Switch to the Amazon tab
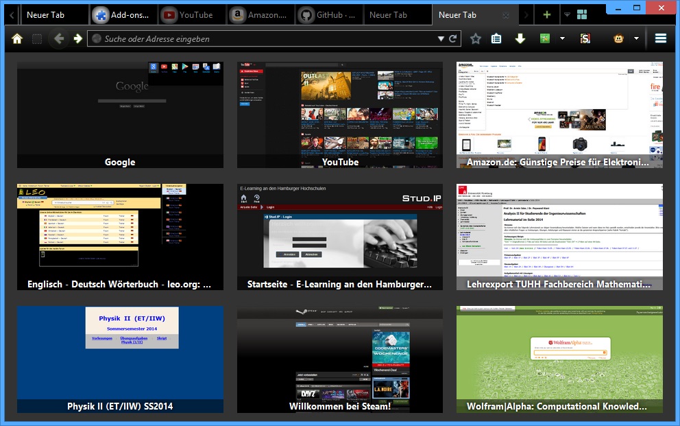Screen dimensions: 680x426 [260, 15]
